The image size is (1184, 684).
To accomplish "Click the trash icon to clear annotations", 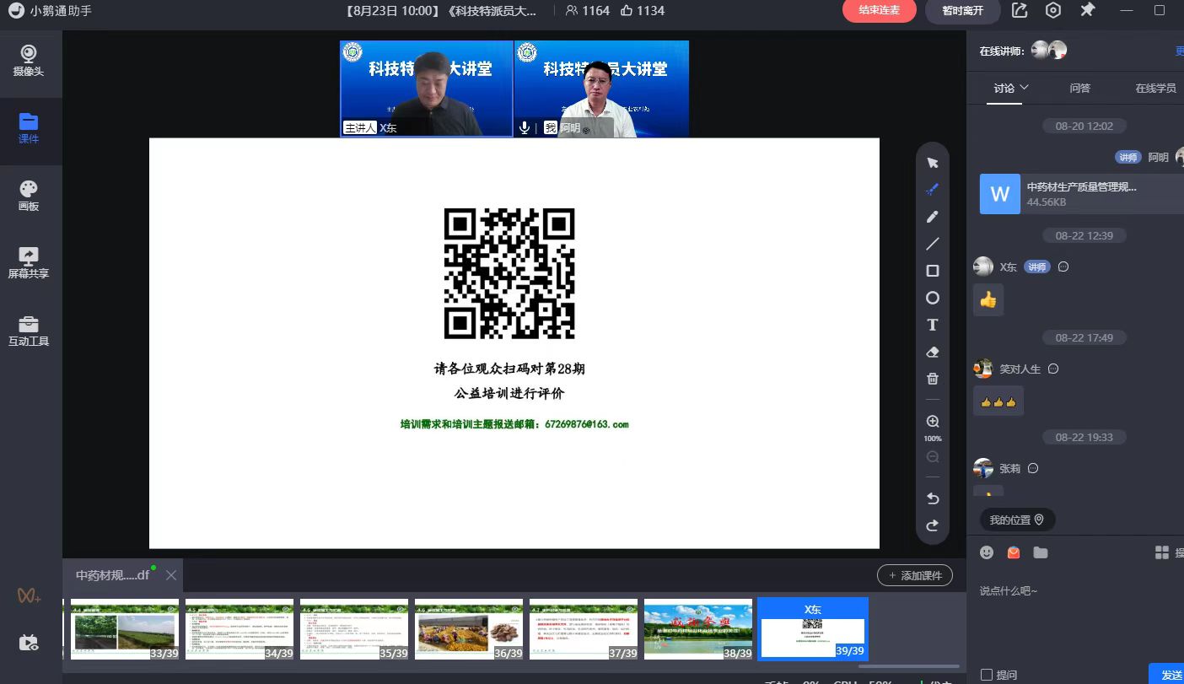I will tap(933, 380).
